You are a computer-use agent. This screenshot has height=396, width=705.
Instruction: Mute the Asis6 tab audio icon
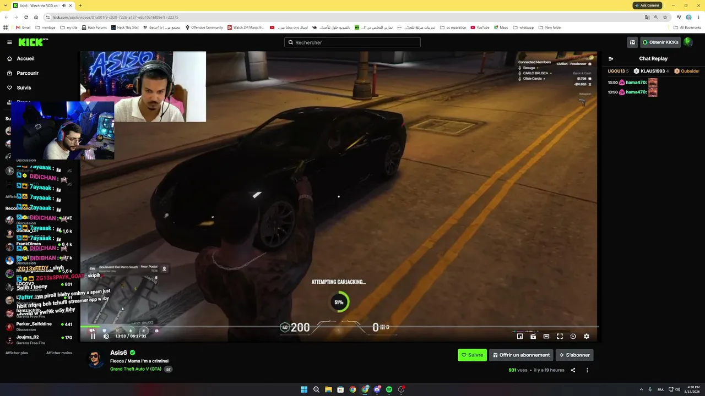[x=64, y=5]
